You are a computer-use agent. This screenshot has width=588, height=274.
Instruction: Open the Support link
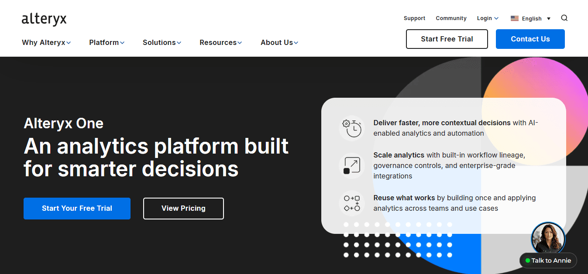tap(414, 18)
